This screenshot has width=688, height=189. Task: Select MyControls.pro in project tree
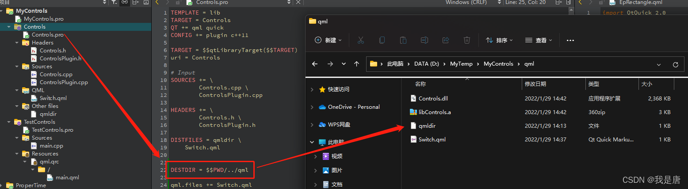43,19
